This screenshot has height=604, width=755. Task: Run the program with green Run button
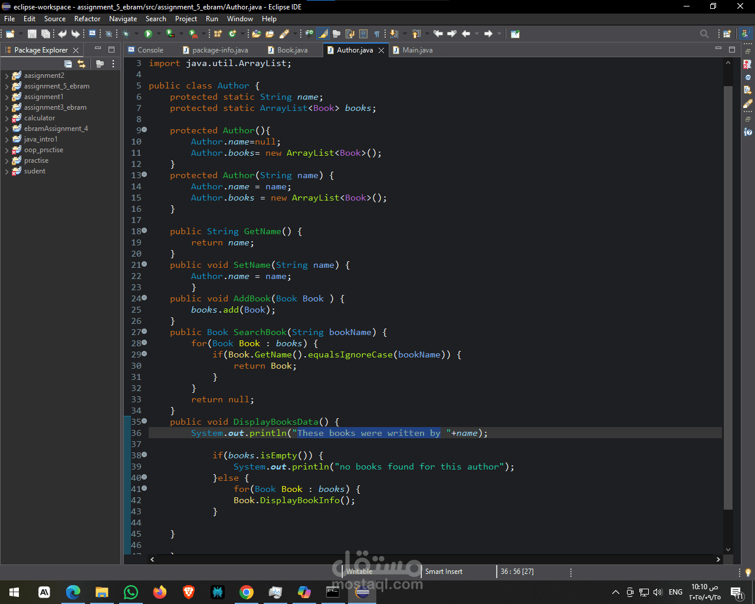point(148,34)
